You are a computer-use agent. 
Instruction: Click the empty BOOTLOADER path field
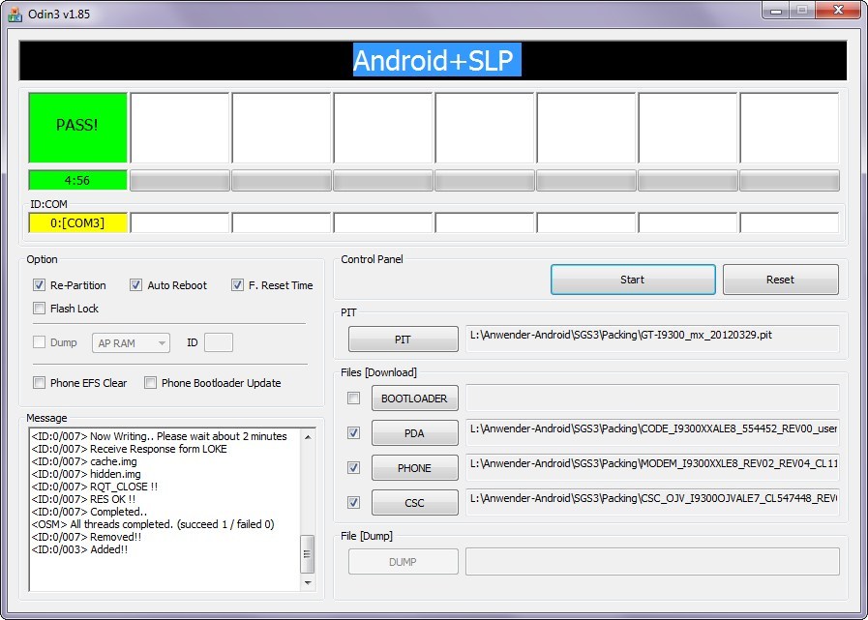652,398
